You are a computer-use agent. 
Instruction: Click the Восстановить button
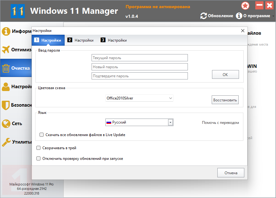click(x=225, y=100)
